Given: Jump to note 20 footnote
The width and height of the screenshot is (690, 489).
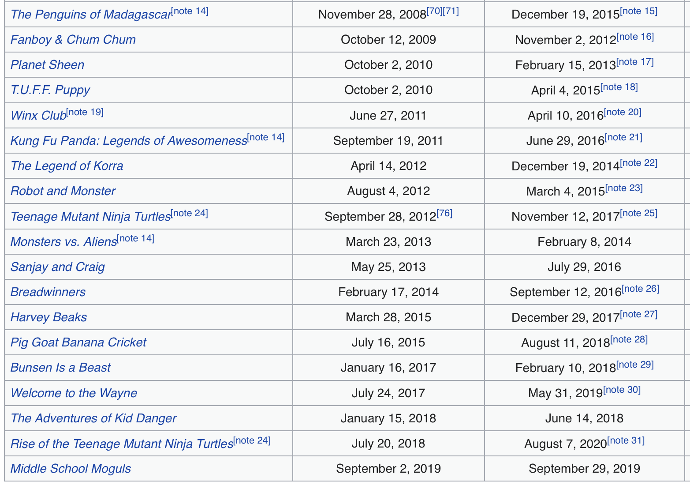Looking at the screenshot, I should (x=623, y=112).
